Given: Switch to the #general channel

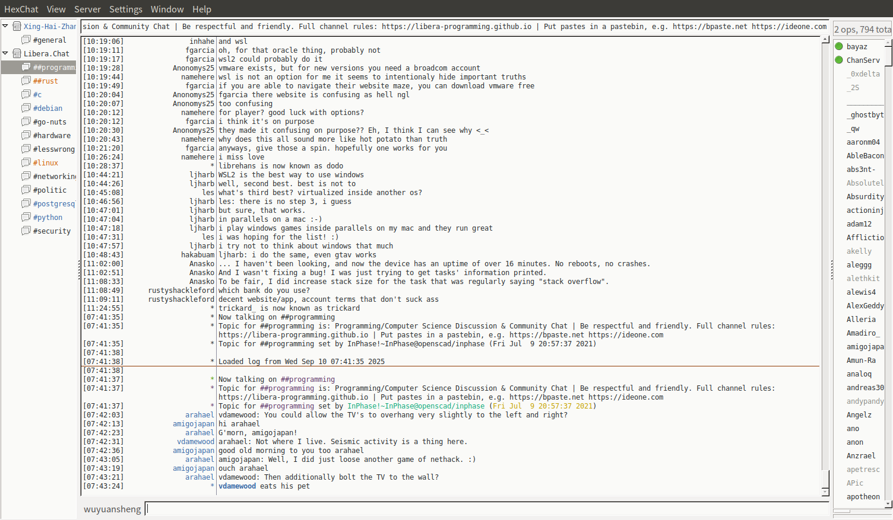Looking at the screenshot, I should point(50,40).
